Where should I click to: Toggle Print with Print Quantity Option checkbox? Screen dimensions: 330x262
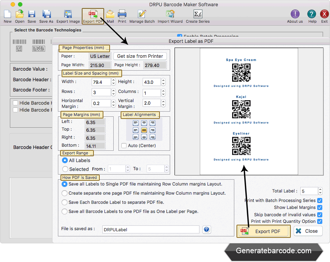[320, 221]
